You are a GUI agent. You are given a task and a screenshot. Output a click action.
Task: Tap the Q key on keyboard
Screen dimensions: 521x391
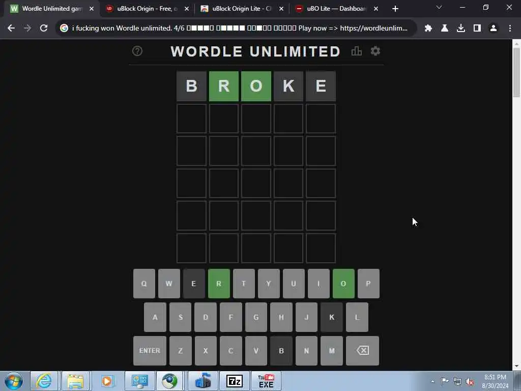(x=144, y=284)
